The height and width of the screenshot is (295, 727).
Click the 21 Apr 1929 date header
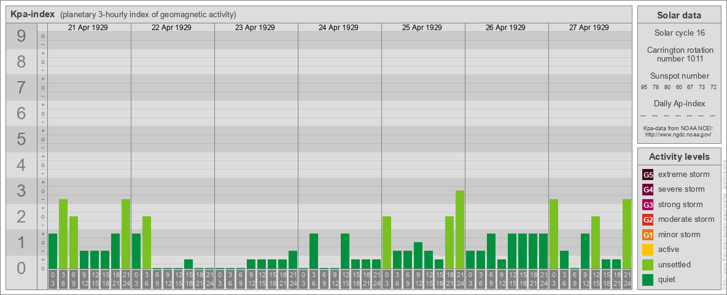(x=88, y=28)
